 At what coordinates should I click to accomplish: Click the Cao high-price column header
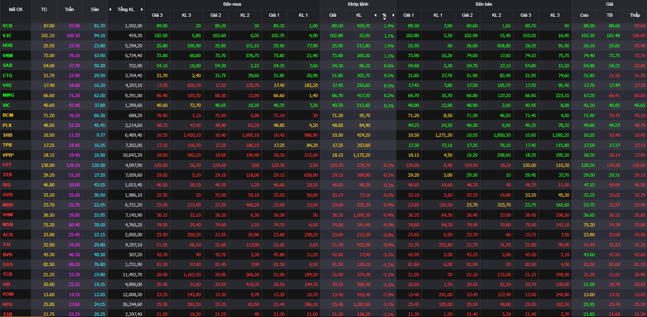584,15
